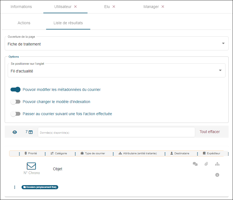Close the Elu tab with X

coord(114,7)
